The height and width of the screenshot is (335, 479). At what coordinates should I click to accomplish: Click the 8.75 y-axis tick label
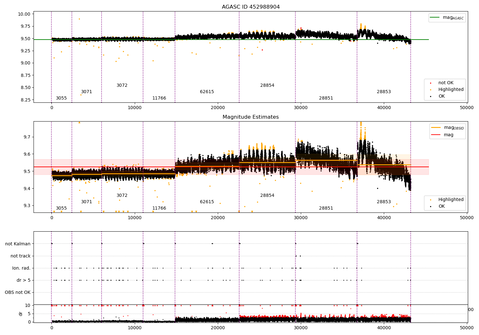(25, 75)
